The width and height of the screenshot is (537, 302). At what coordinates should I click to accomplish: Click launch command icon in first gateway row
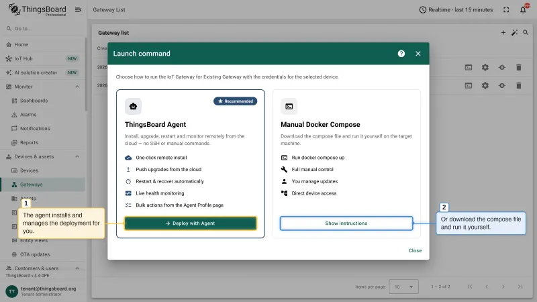tap(468, 68)
